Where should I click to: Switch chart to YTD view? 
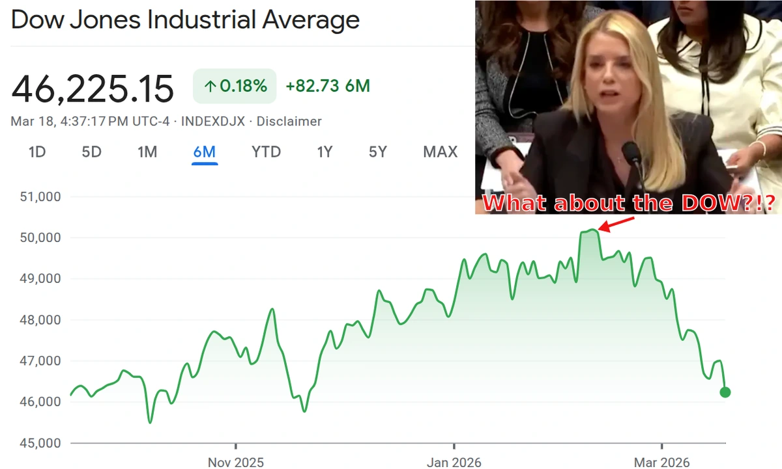click(x=266, y=152)
